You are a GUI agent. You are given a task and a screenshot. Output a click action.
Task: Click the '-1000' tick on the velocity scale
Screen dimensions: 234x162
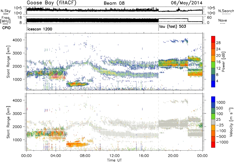(x=222, y=142)
